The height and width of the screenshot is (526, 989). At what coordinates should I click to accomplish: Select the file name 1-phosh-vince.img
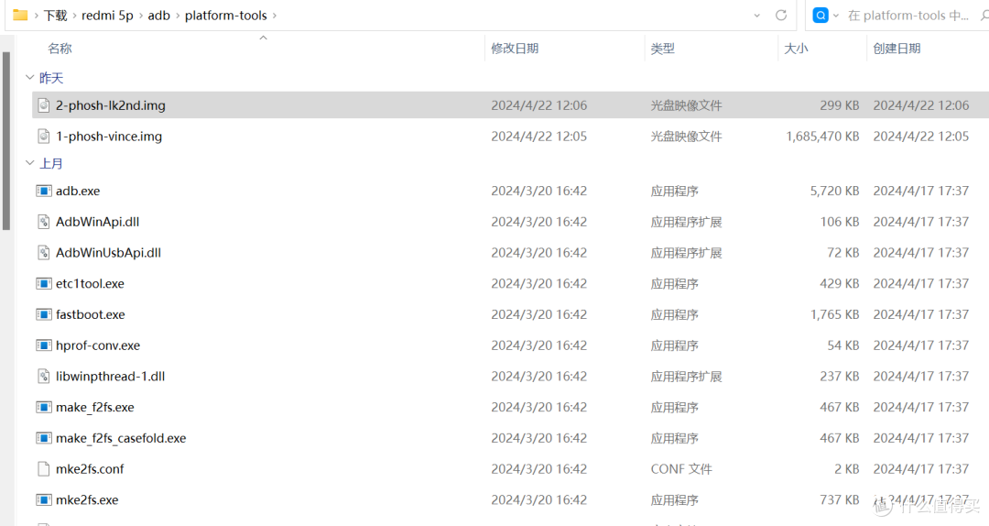coord(108,137)
